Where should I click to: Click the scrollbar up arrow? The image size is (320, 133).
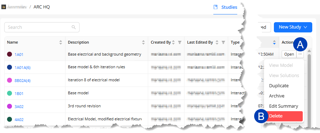(x=309, y=51)
